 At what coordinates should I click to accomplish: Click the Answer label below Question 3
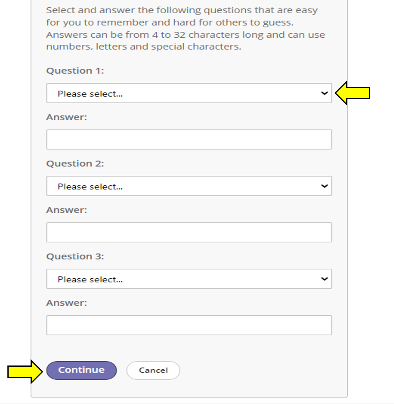(x=67, y=303)
